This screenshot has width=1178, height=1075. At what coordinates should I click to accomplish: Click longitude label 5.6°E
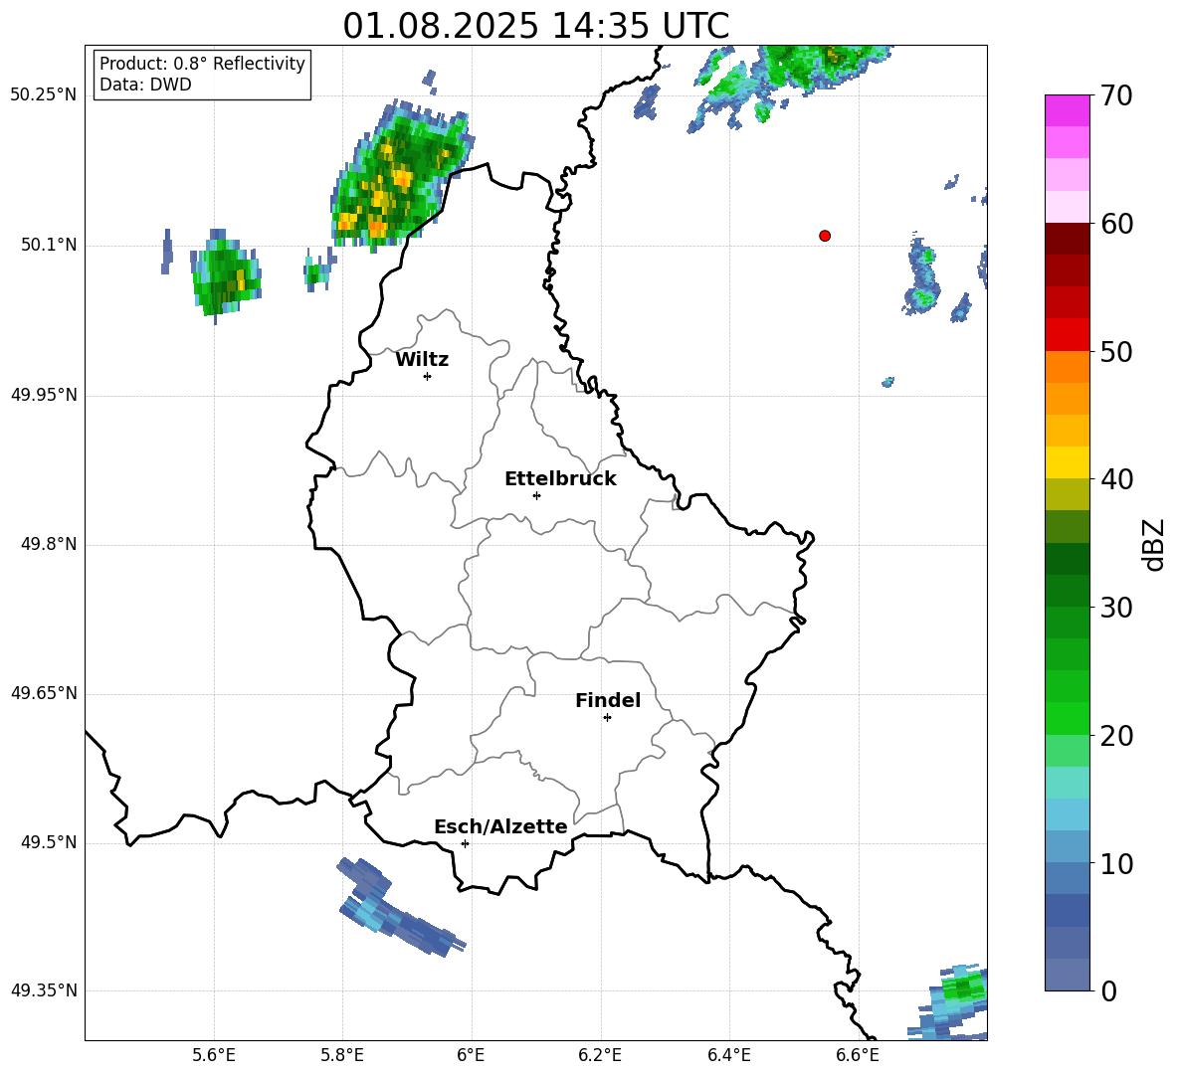[x=214, y=1055]
